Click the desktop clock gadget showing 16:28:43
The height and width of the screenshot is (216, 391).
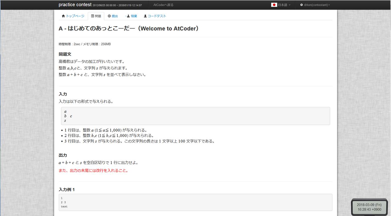(x=369, y=207)
